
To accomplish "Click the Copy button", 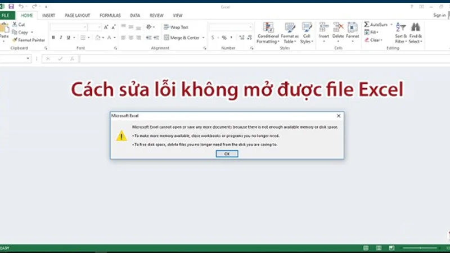I will point(20,33).
